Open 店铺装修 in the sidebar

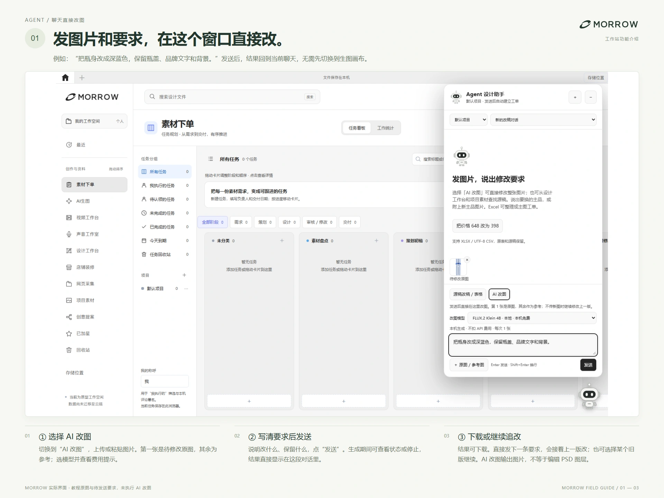[x=94, y=267]
